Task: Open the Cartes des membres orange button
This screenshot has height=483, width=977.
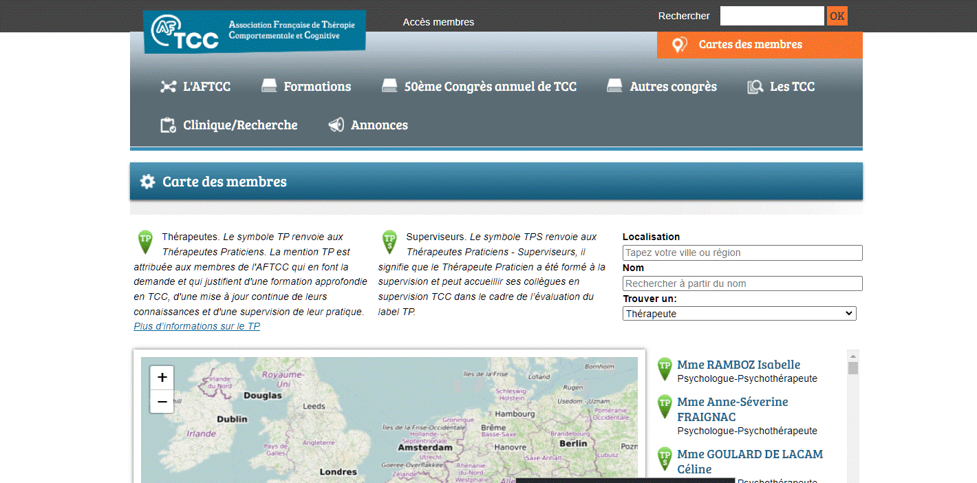Action: 760,45
